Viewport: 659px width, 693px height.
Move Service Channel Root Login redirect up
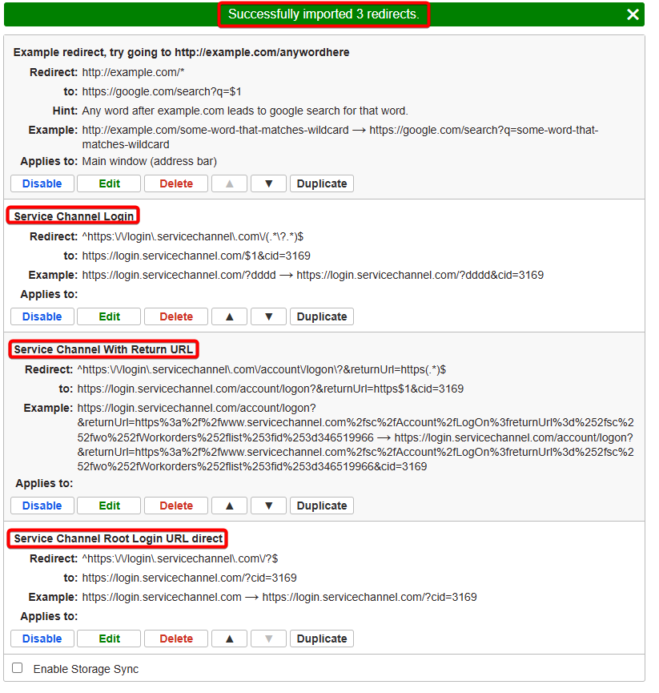point(230,639)
